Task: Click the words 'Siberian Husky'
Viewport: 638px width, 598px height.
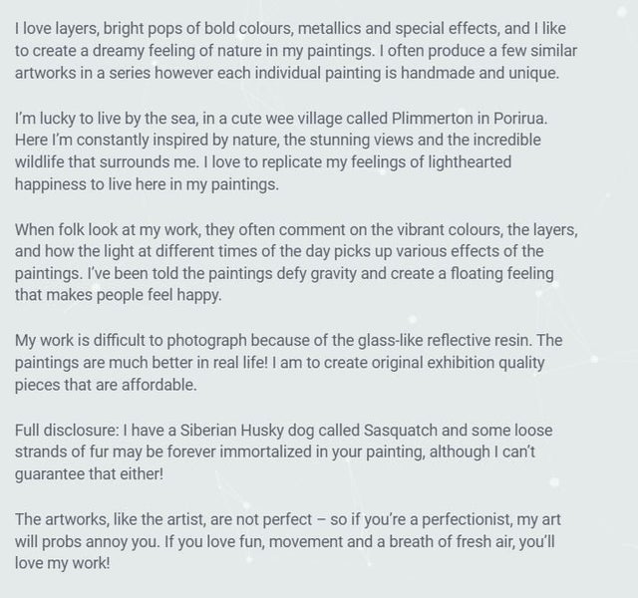Action: [x=231, y=431]
